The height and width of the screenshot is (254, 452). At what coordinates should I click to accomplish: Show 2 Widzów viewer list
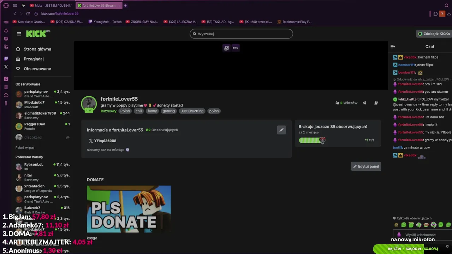click(x=346, y=103)
